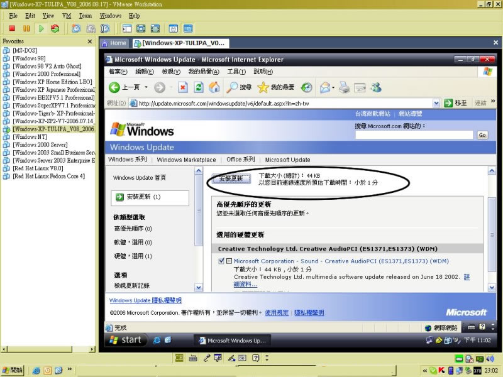Click the guest start button
503x377 pixels.
(x=126, y=340)
